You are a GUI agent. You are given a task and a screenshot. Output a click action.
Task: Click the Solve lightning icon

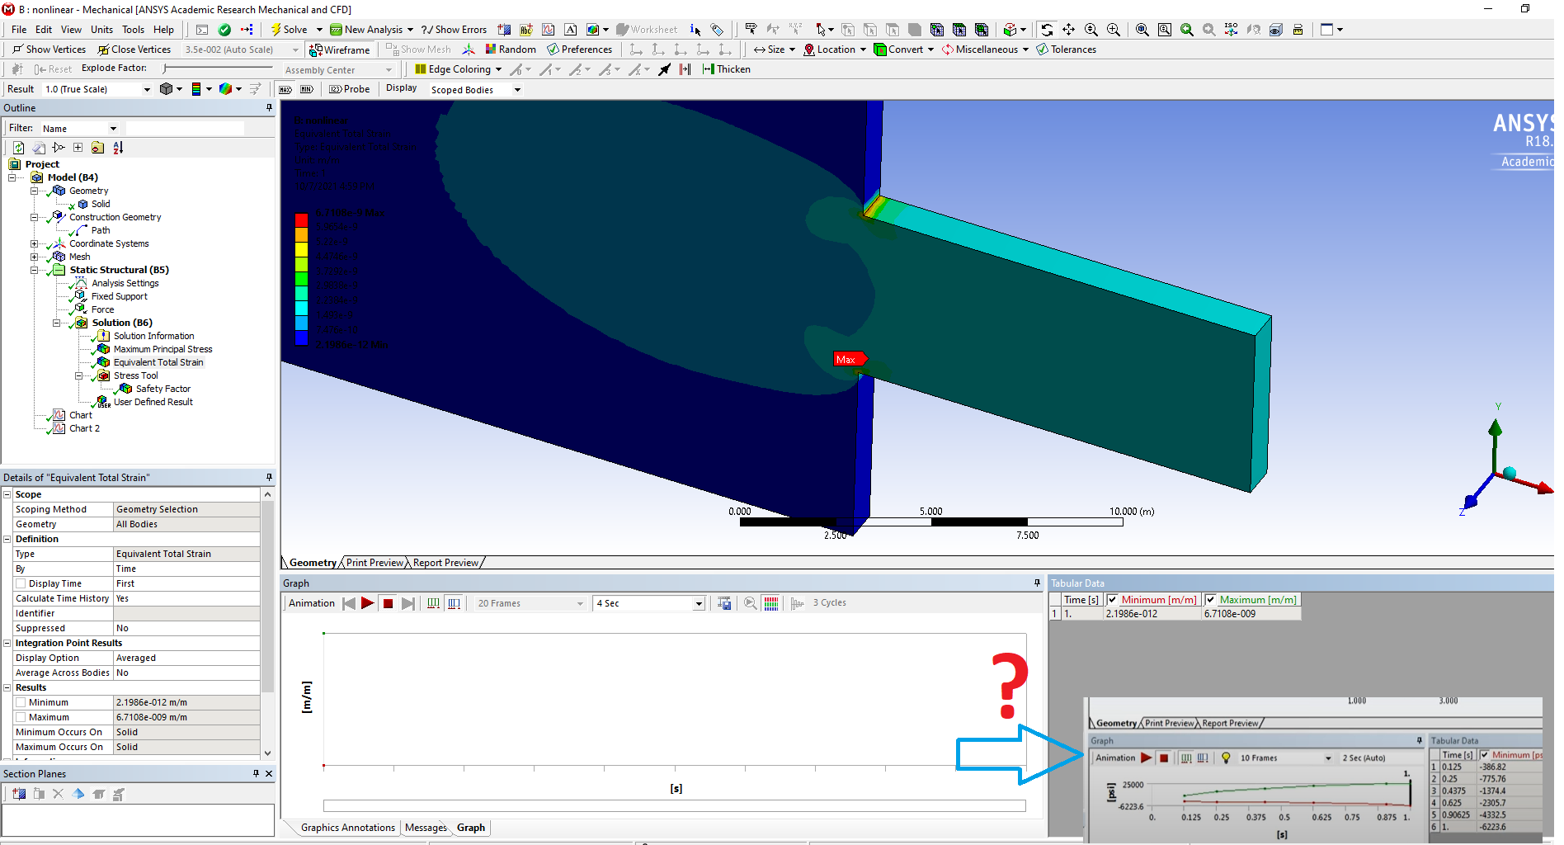[x=276, y=30]
